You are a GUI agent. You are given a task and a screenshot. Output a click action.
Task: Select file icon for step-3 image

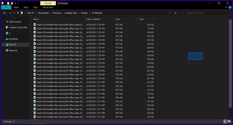(35, 36)
